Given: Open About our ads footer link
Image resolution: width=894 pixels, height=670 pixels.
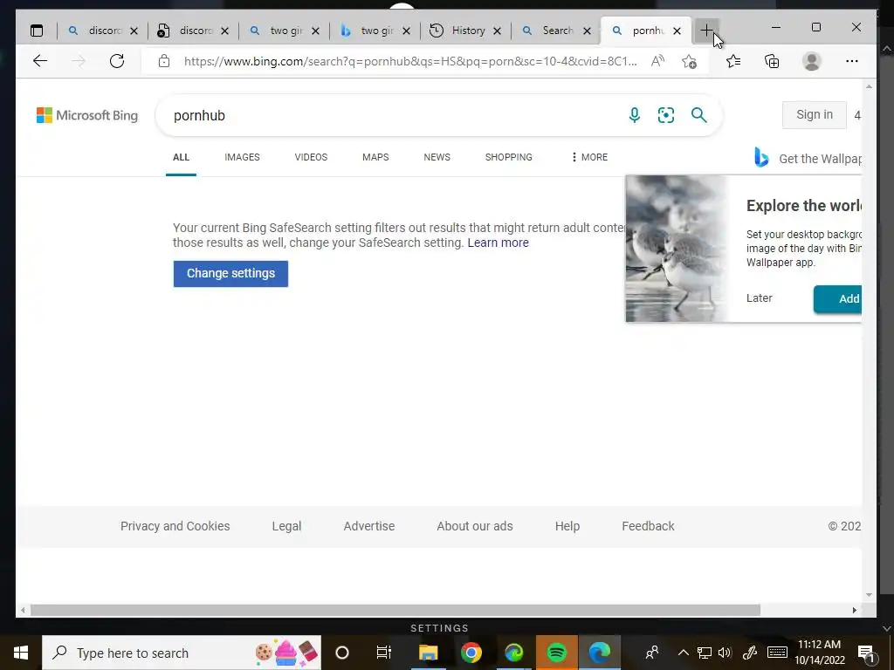Looking at the screenshot, I should [x=474, y=526].
